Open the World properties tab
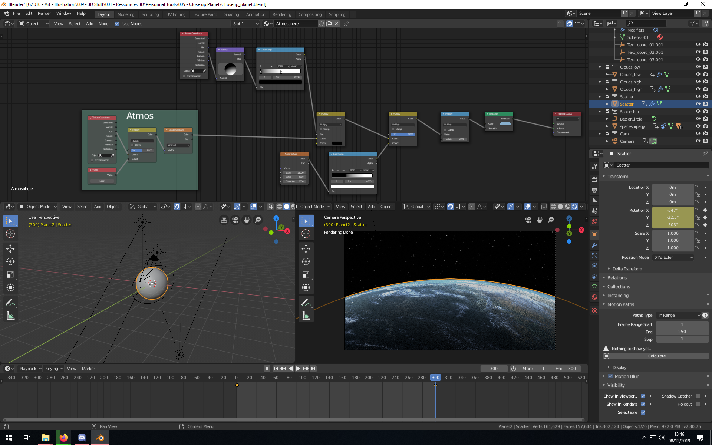This screenshot has height=445, width=712. point(594,221)
